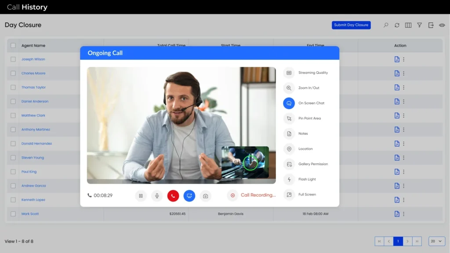Mute the microphone in call controls
Viewport: 450px width, 253px height.
point(157,196)
